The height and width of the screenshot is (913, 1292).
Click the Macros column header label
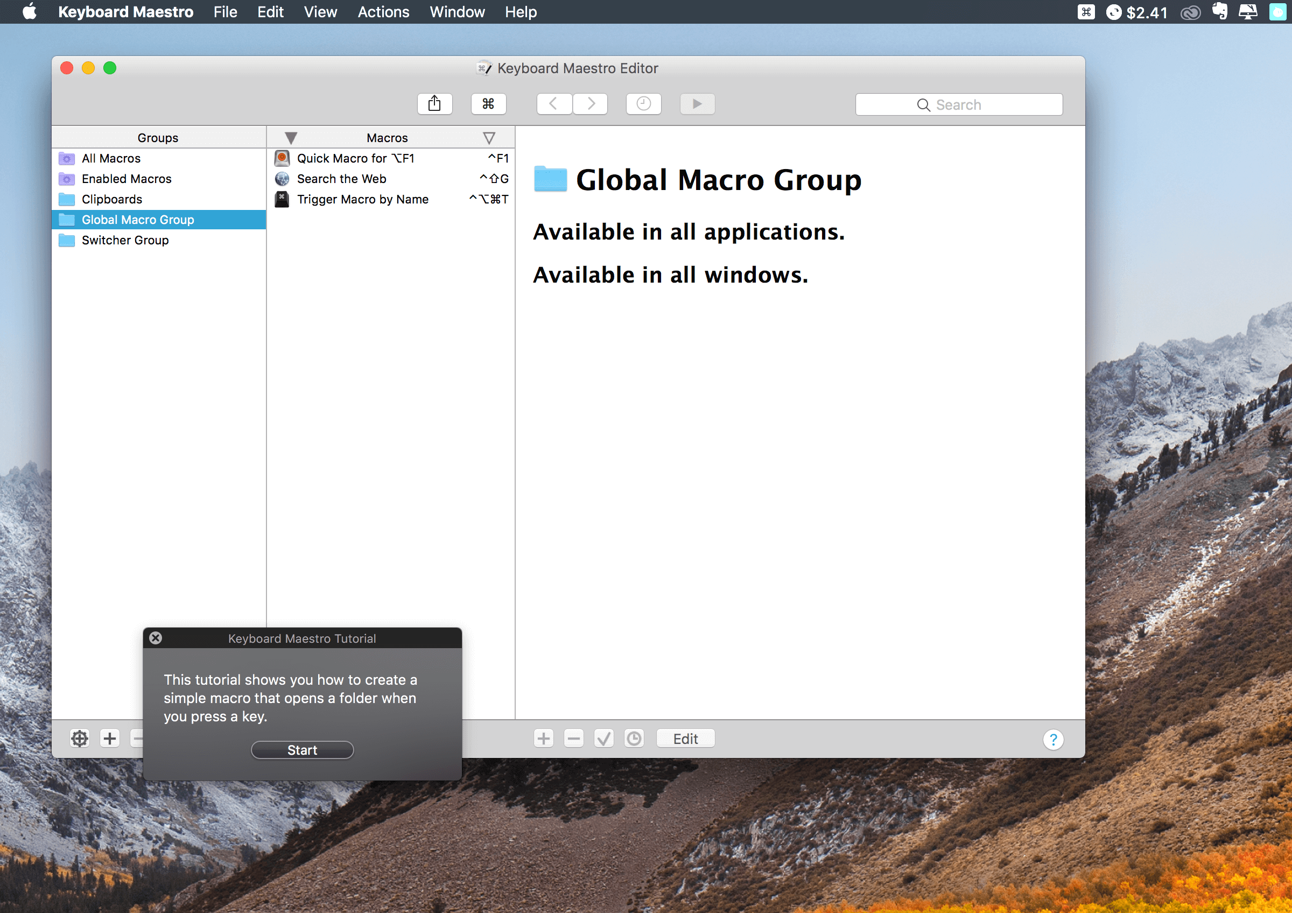coord(387,138)
